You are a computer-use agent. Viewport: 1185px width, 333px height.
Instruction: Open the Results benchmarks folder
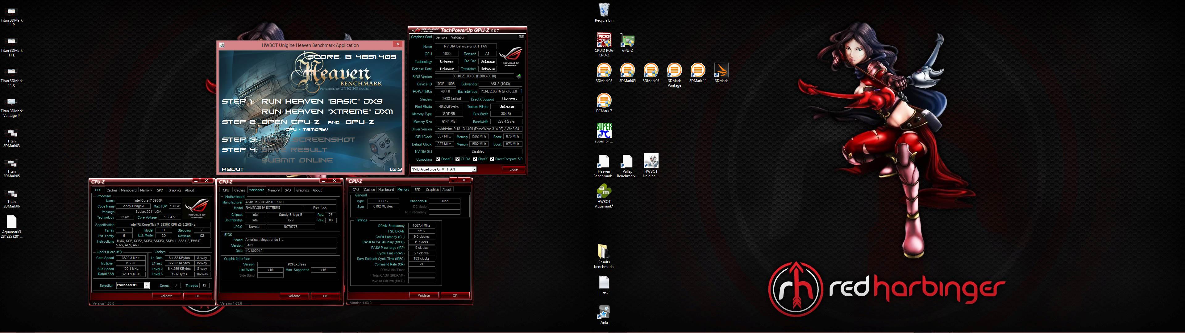tap(604, 256)
